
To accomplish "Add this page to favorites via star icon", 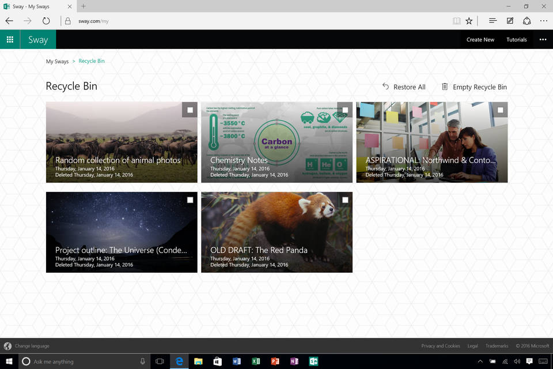I will pos(469,21).
